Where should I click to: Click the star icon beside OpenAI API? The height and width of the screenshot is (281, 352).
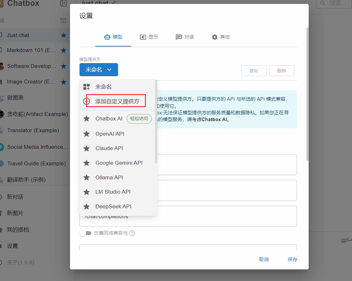point(86,134)
